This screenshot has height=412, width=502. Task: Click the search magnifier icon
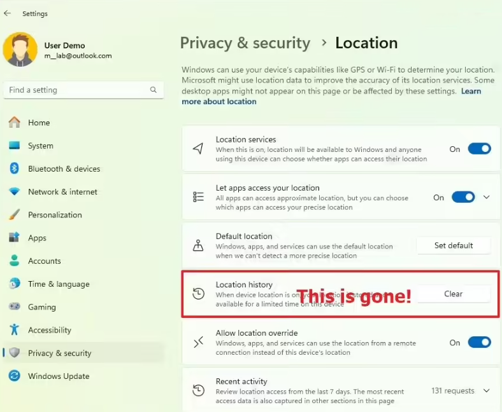tap(154, 90)
